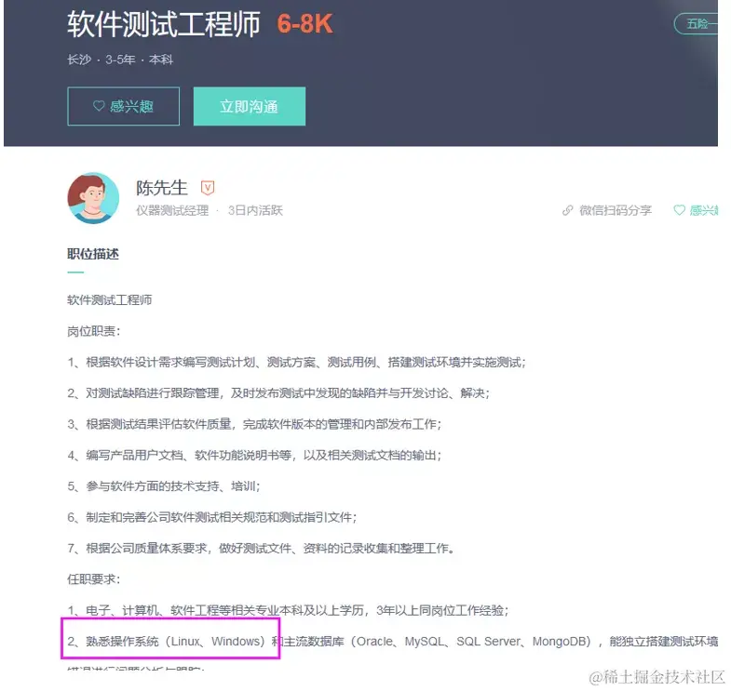731x691 pixels.
Task: Click 软件测试工程师 text under 职位描述
Action: click(110, 299)
